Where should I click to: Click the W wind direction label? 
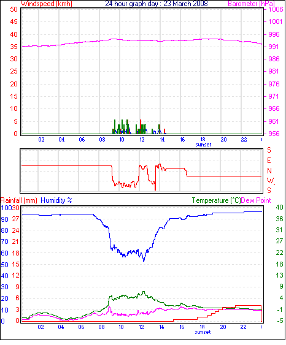tap(270, 181)
